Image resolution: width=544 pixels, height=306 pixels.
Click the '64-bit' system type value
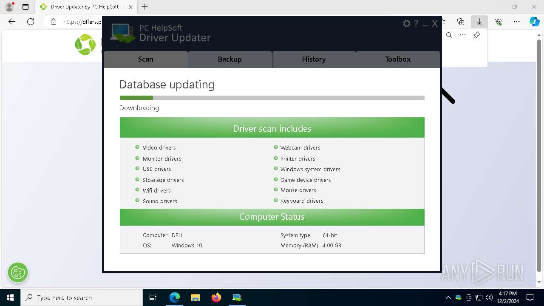[x=330, y=235]
